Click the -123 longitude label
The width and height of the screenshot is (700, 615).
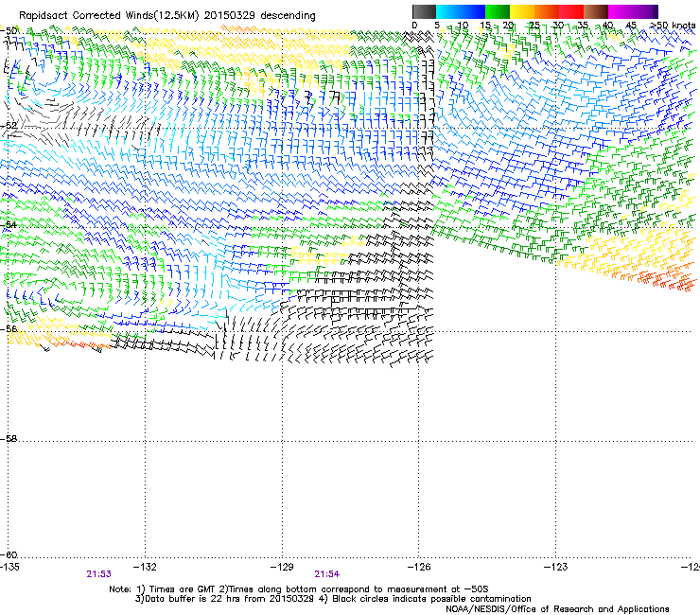556,567
